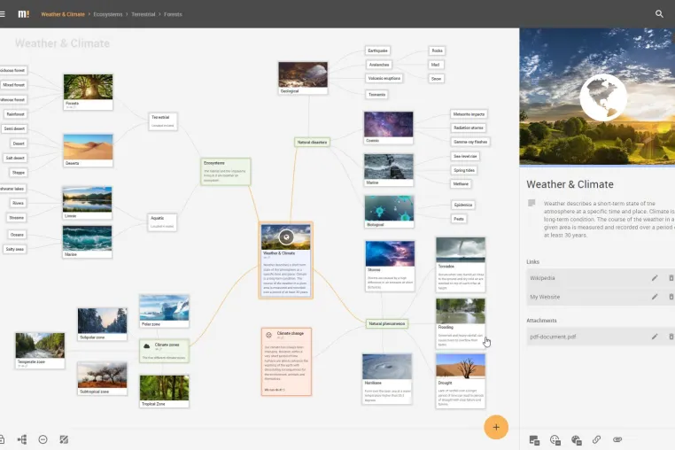Click the Temperate zone river thumbnail
Image resolution: width=675 pixels, height=450 pixels.
40,345
